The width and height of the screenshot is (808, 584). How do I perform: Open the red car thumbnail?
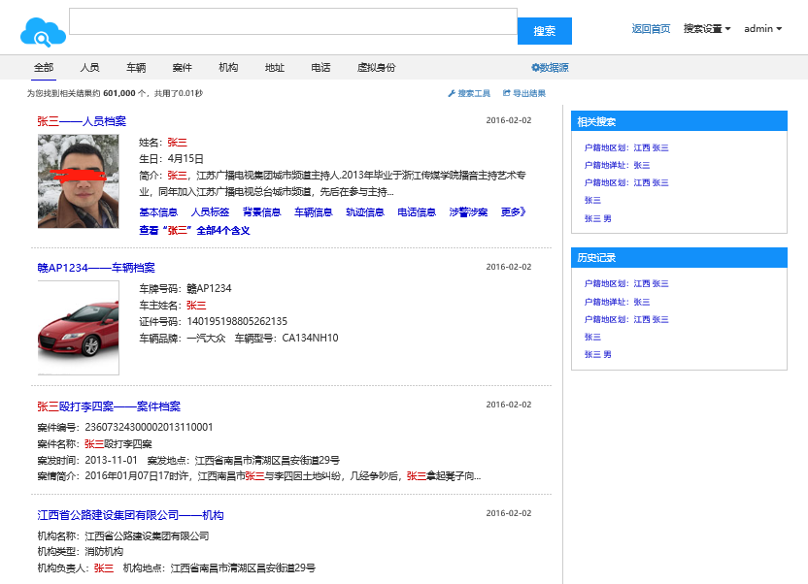tap(78, 328)
